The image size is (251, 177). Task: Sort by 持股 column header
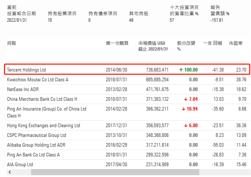pos(12,43)
